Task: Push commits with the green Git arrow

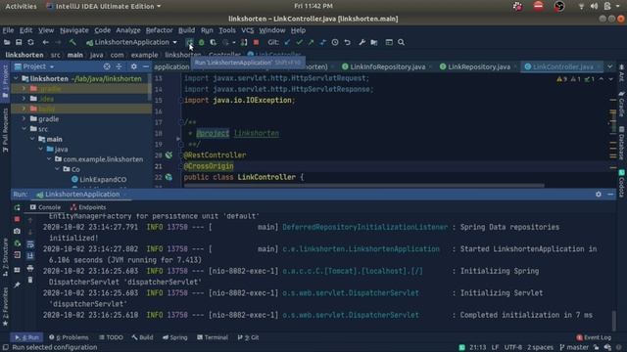Action: (x=311, y=42)
